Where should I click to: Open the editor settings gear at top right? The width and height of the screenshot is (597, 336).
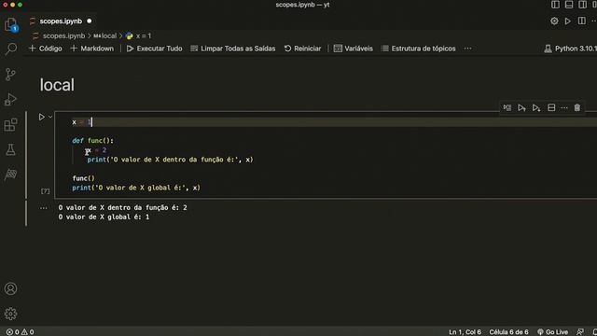(x=554, y=21)
